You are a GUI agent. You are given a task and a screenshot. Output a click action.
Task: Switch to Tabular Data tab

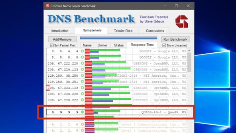tap(123, 31)
